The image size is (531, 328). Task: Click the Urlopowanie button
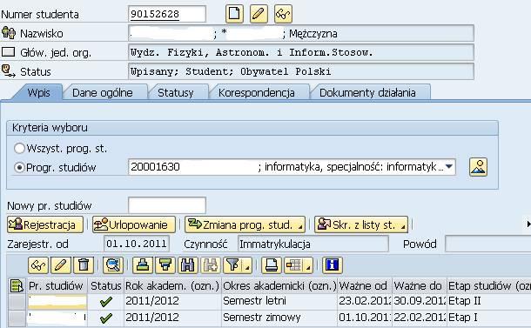(x=134, y=224)
